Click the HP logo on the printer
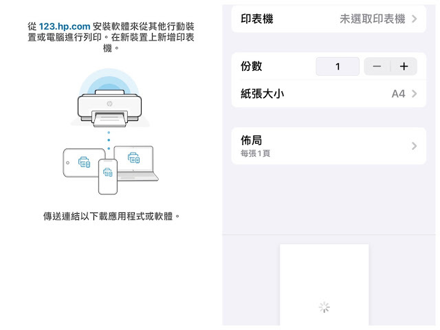This screenshot has width=440, height=330. click(109, 102)
